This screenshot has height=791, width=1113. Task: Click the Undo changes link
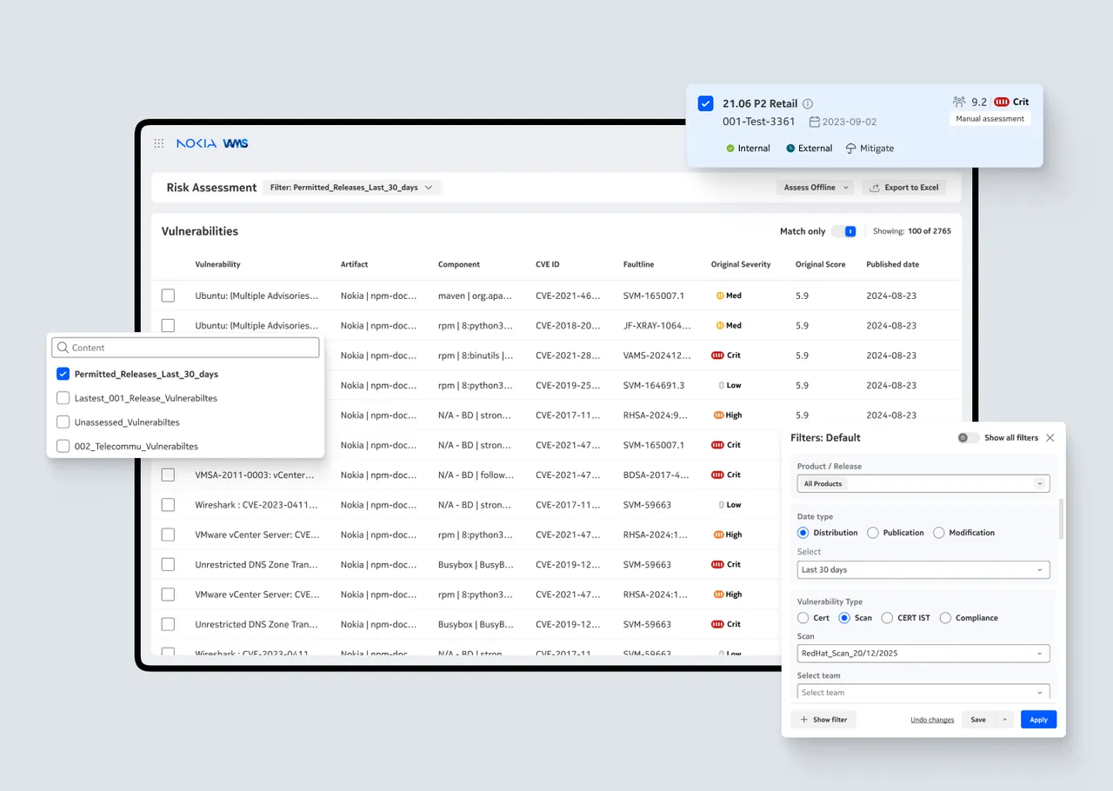pyautogui.click(x=931, y=719)
